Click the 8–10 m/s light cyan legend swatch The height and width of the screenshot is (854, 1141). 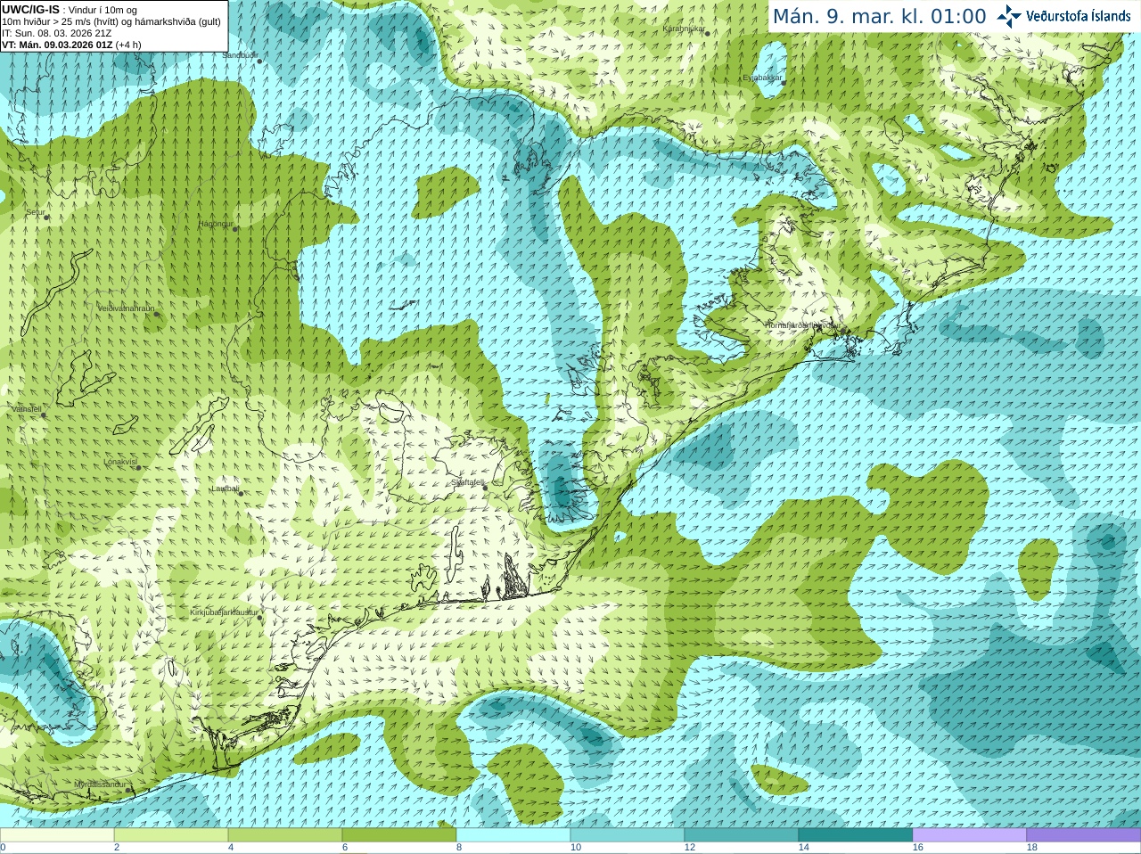(513, 835)
